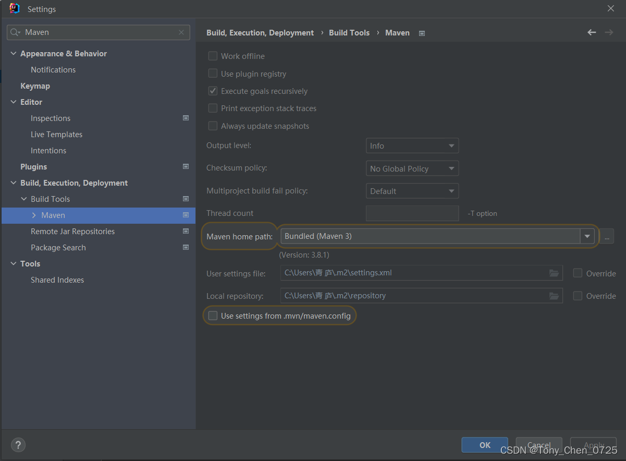Select Notifications in settings tree
Image resolution: width=626 pixels, height=461 pixels.
53,69
